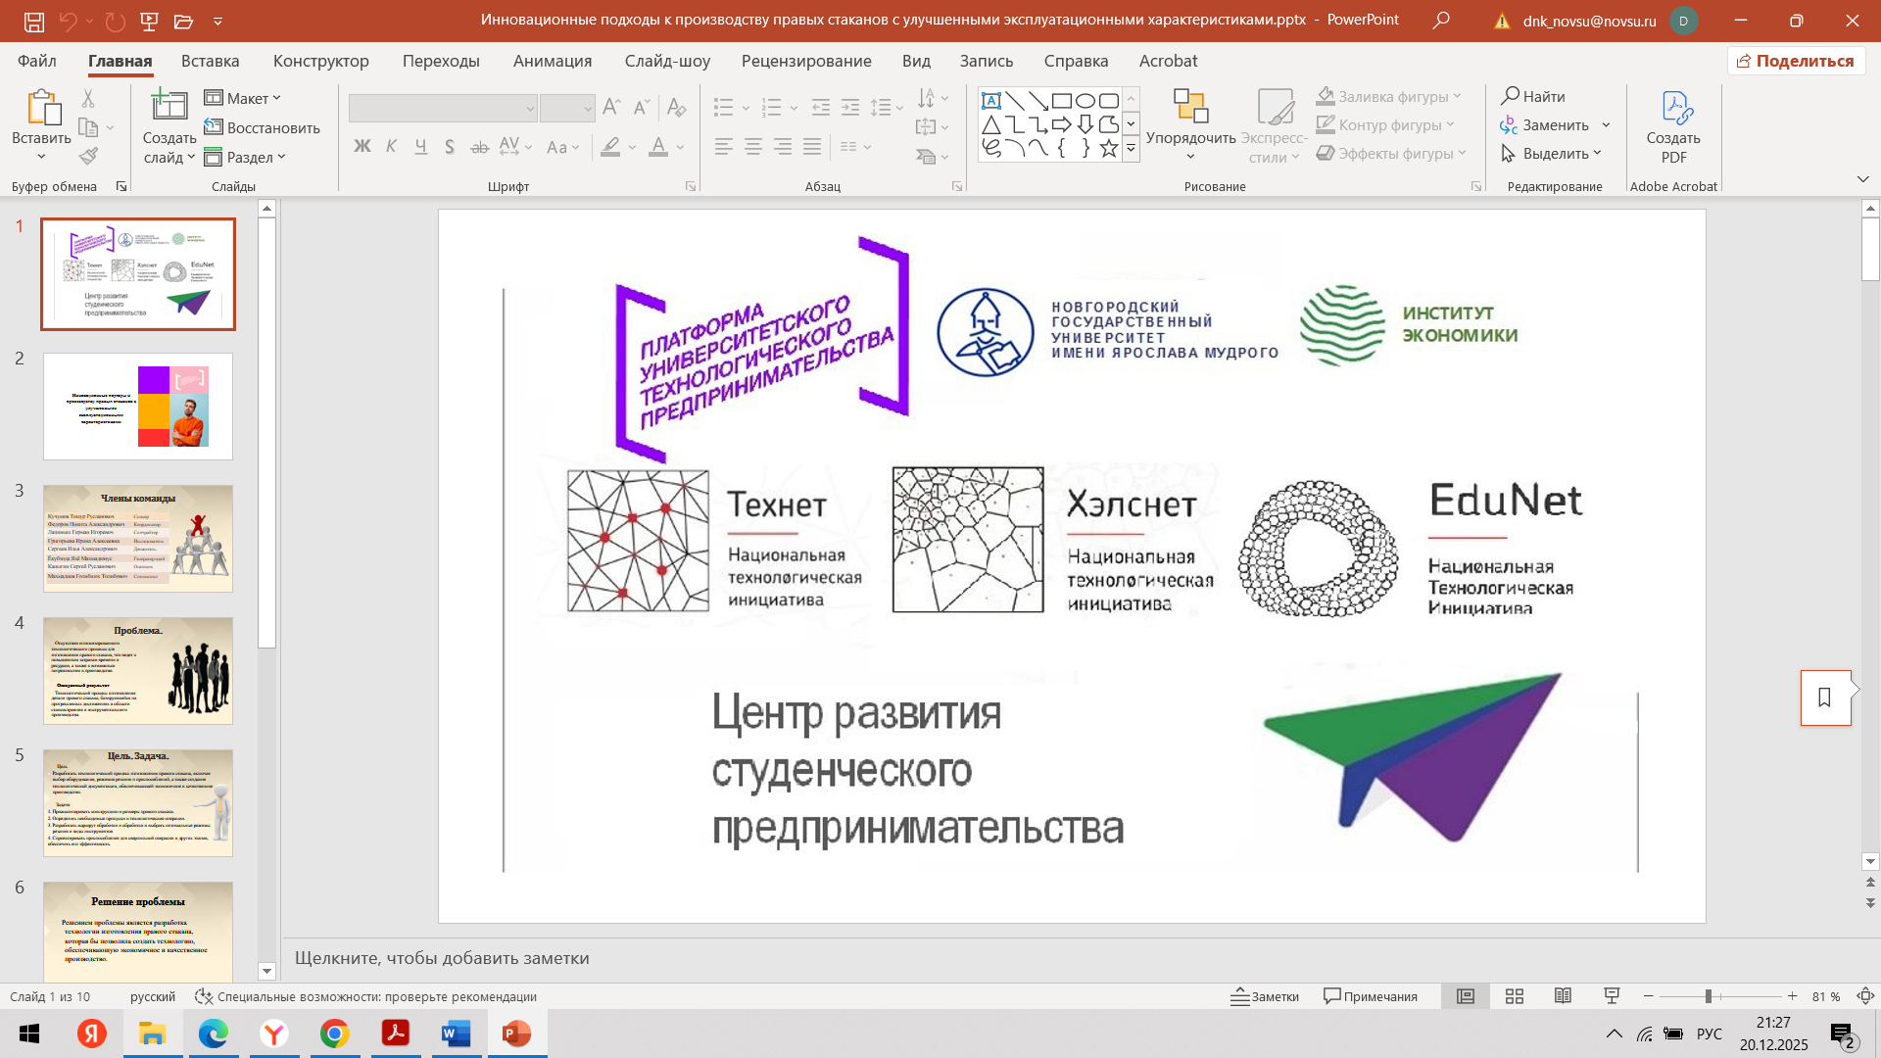Click the Create PDF Acrobat icon
Image resolution: width=1881 pixels, height=1058 pixels.
point(1673,108)
